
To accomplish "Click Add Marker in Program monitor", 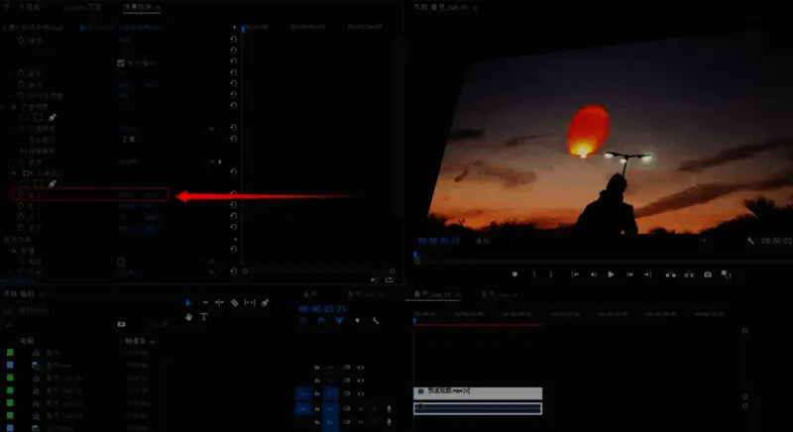I will 514,274.
